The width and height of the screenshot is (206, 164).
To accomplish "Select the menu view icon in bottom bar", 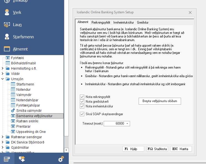I will [x=7, y=159].
